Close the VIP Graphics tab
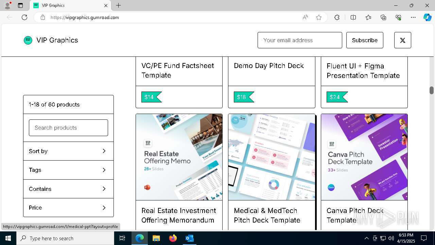 106,5
